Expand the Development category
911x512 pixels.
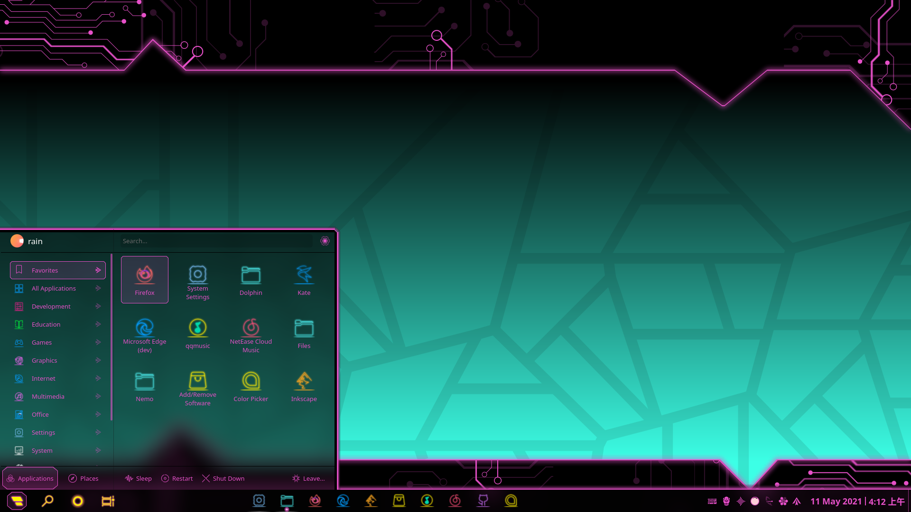point(58,306)
